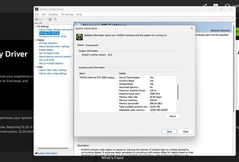Click the DirectX runtime version value
Viewport: 239px width, 162px height.
click(x=110, y=55)
